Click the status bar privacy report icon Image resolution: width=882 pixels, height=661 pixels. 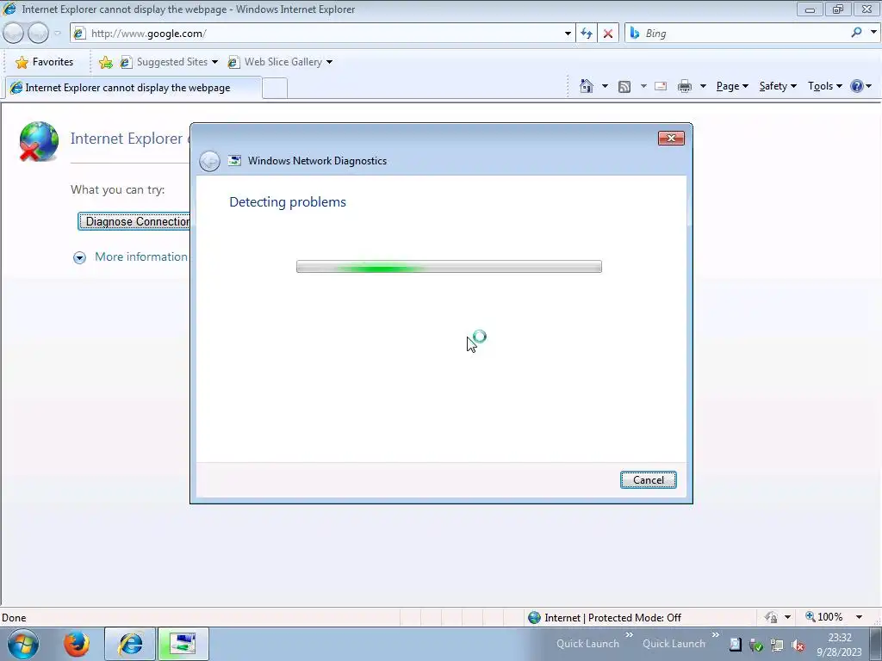[x=771, y=617]
